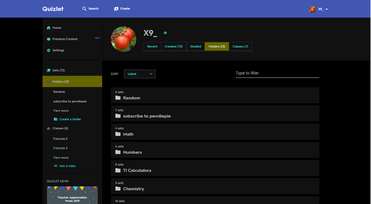Click the Random folder icon in list
Screen dimensions: 371x204
(118, 98)
